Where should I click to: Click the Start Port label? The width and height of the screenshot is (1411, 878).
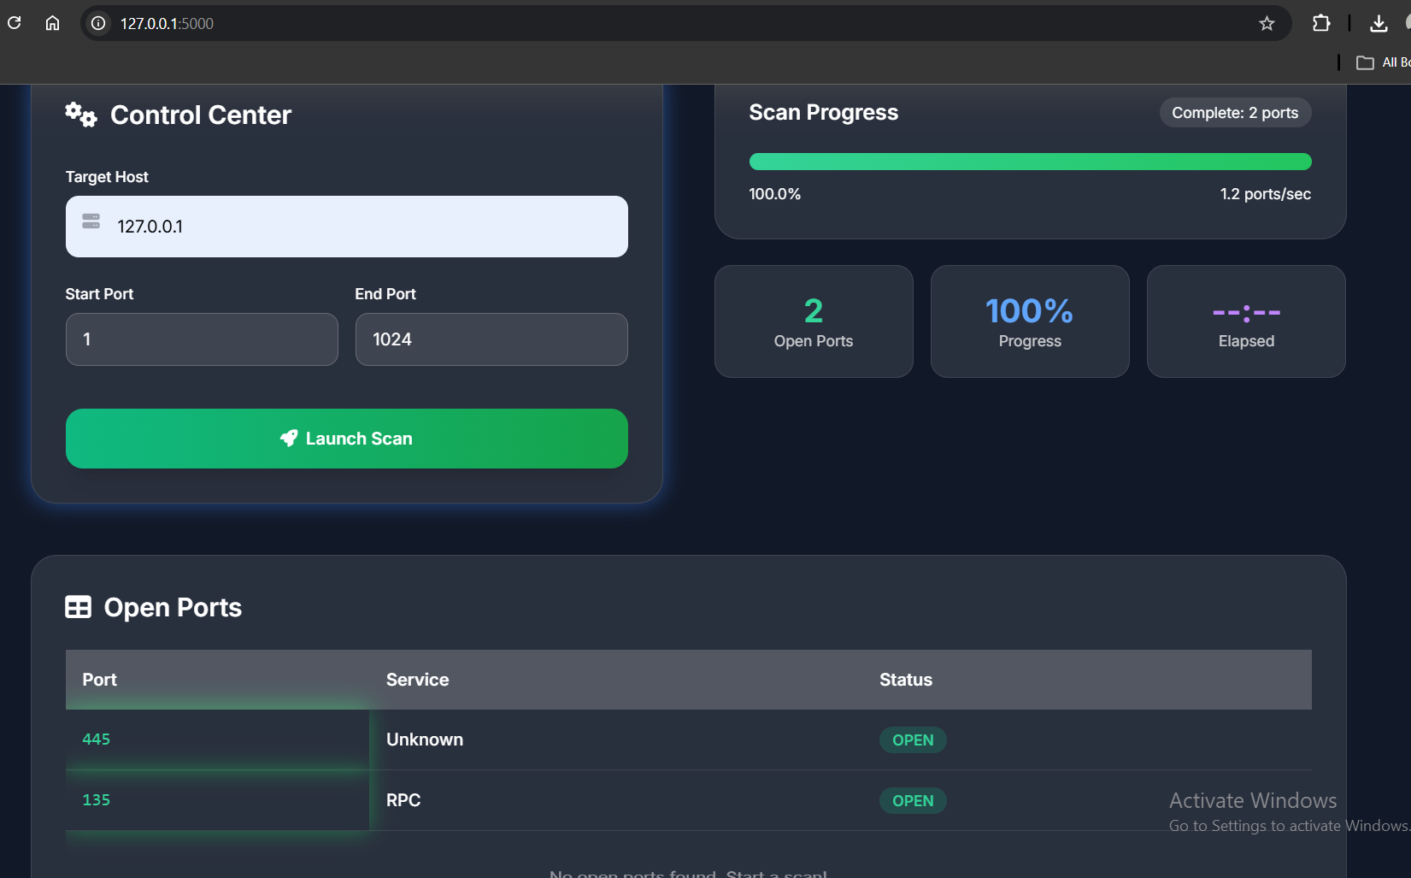99,294
